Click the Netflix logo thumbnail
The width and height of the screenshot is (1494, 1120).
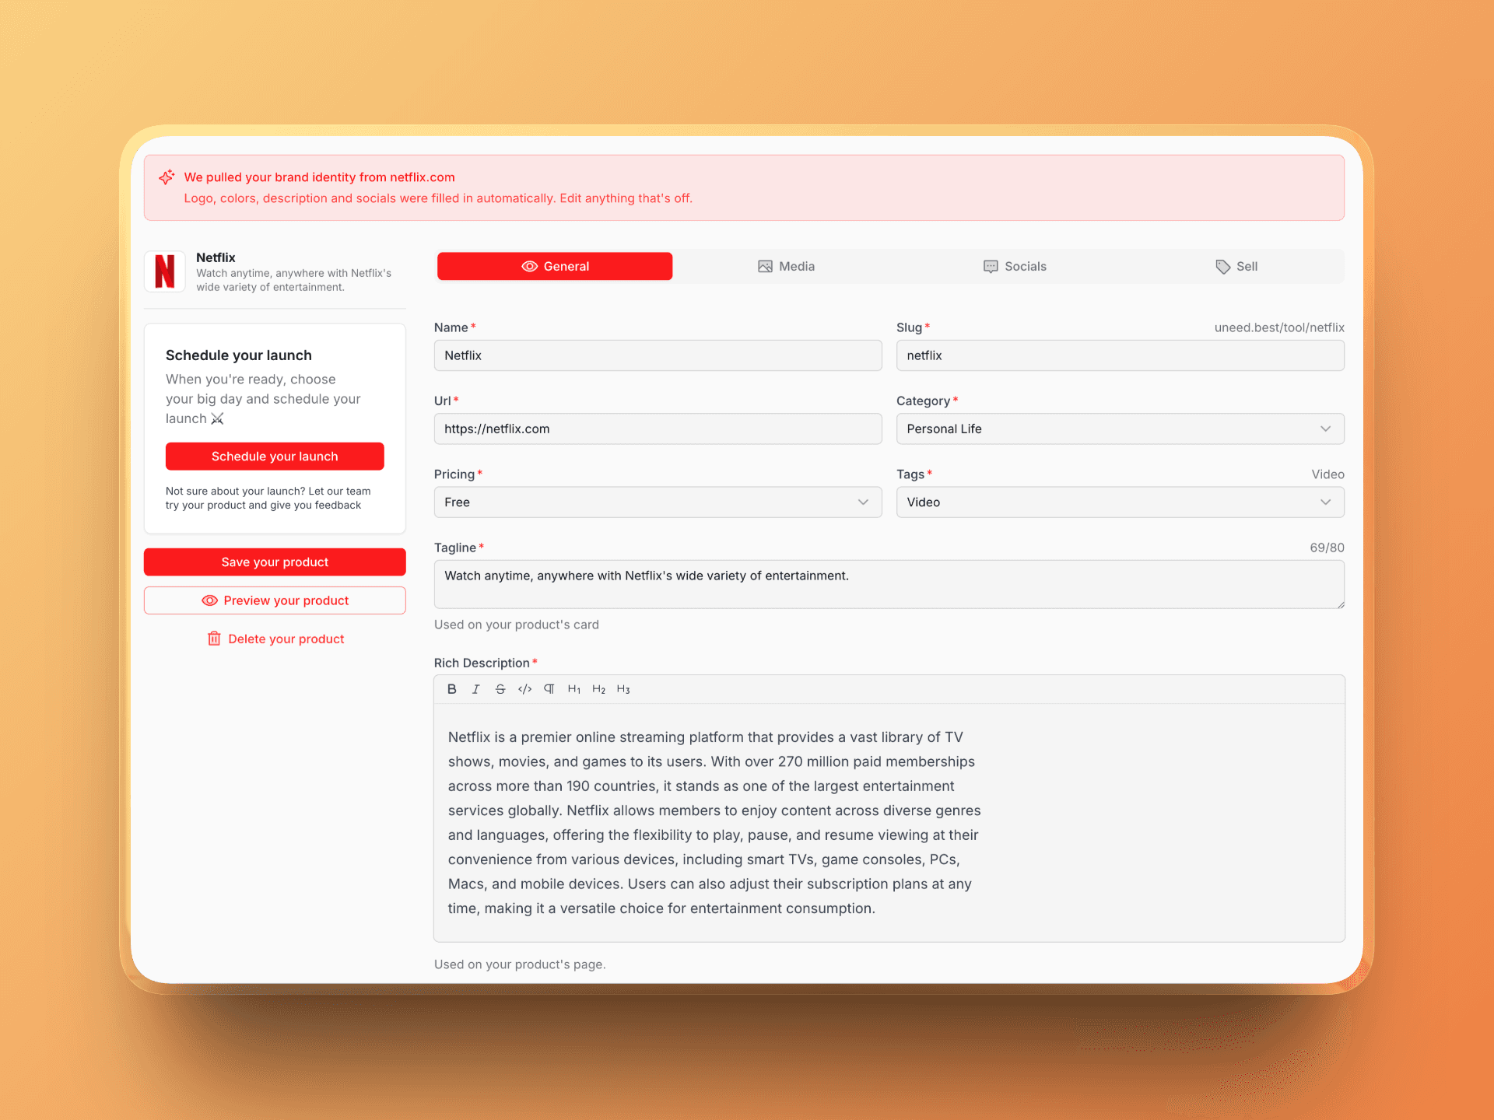coord(164,271)
